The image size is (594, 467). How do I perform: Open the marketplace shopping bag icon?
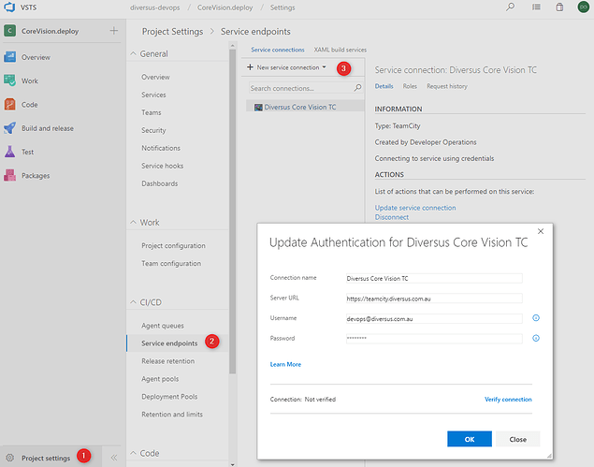(x=559, y=7)
